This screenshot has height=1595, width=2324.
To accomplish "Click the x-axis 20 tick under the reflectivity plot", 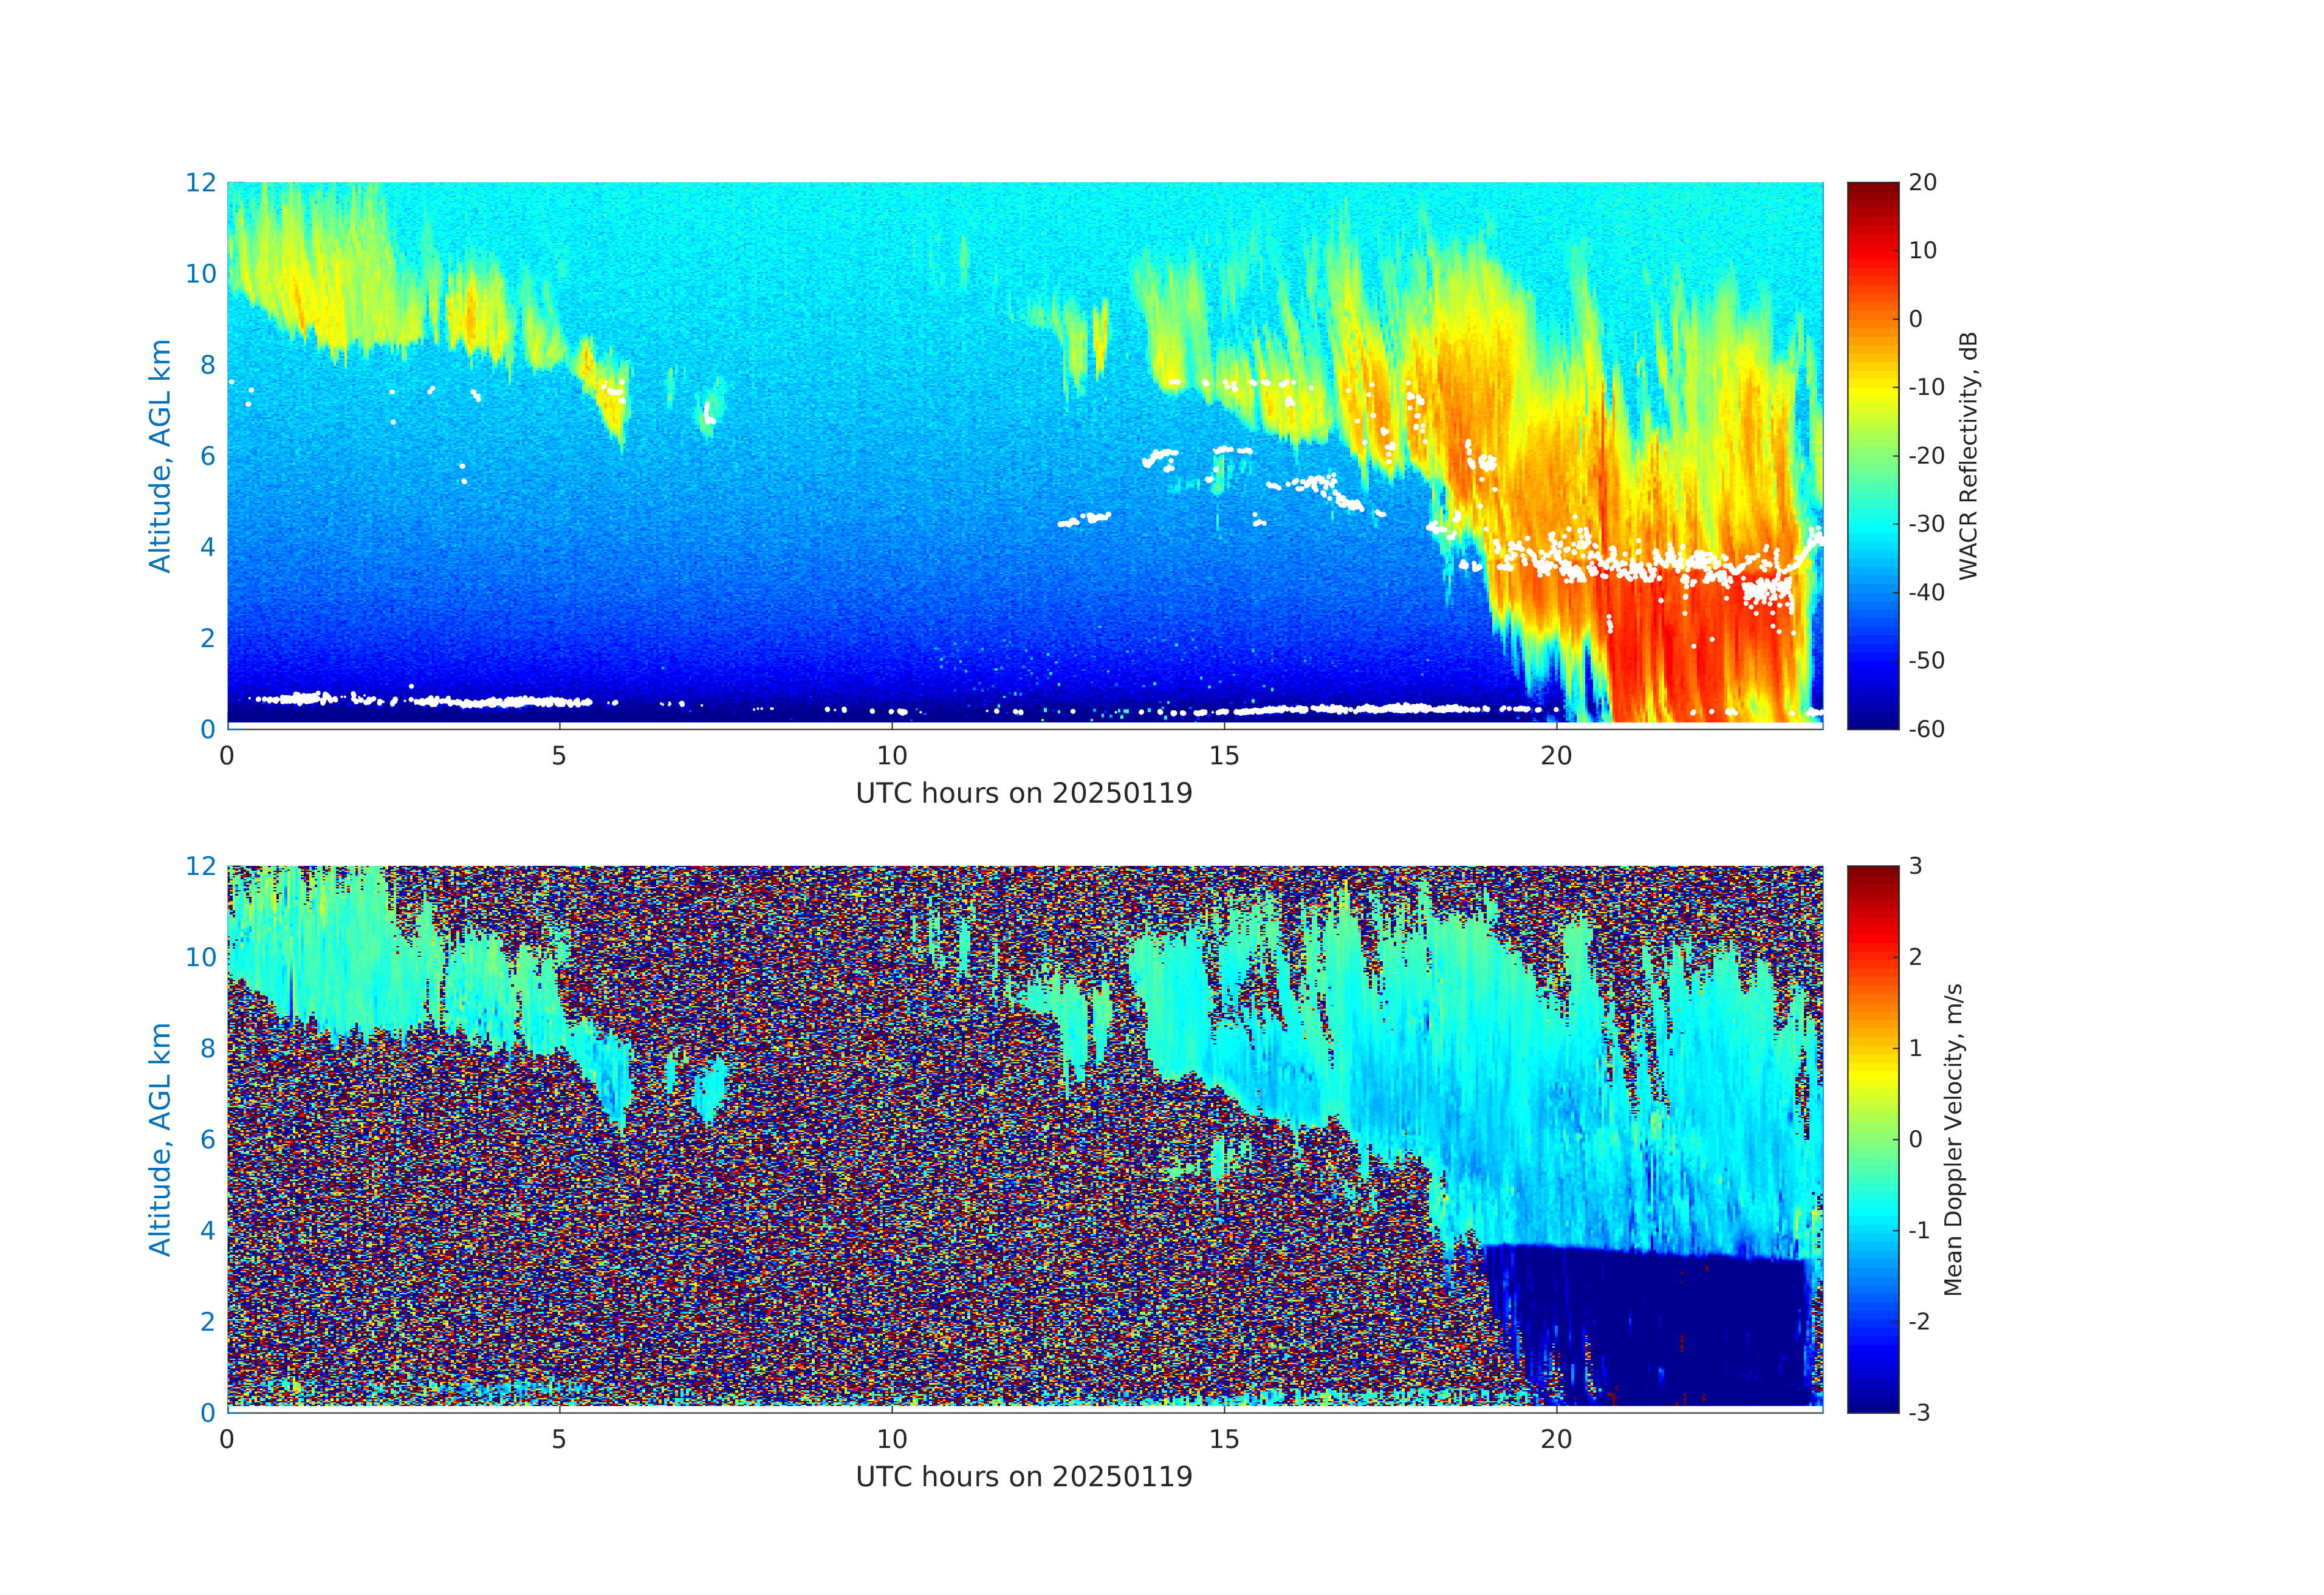I will [1556, 756].
